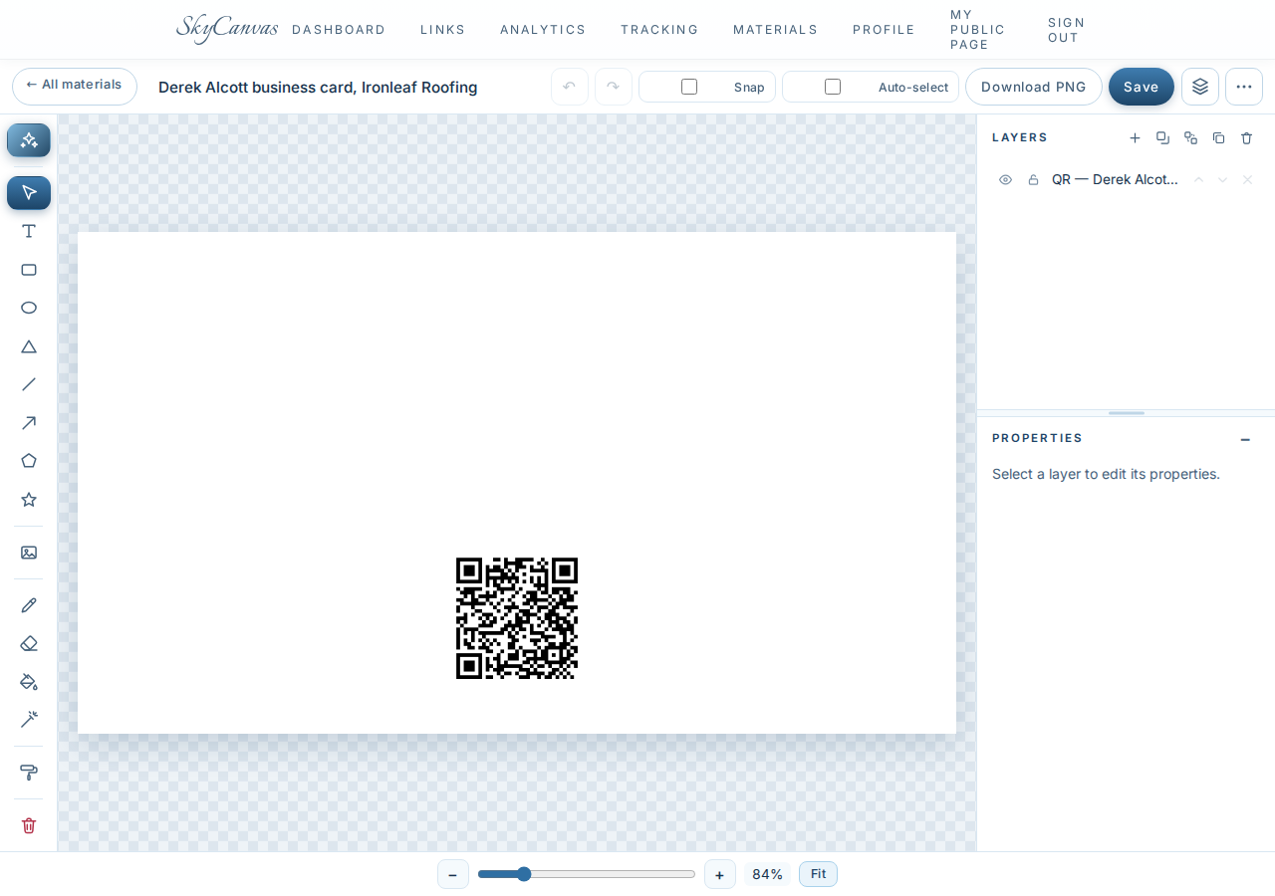Screen dimensions: 1275x896
Task: Redo the last undone action
Action: [x=614, y=87]
